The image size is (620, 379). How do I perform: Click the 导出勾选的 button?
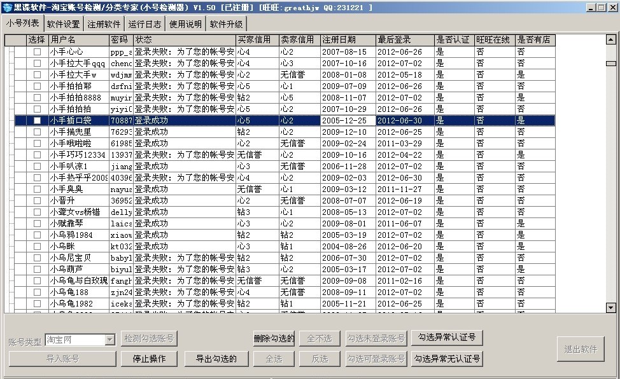pyautogui.click(x=216, y=359)
